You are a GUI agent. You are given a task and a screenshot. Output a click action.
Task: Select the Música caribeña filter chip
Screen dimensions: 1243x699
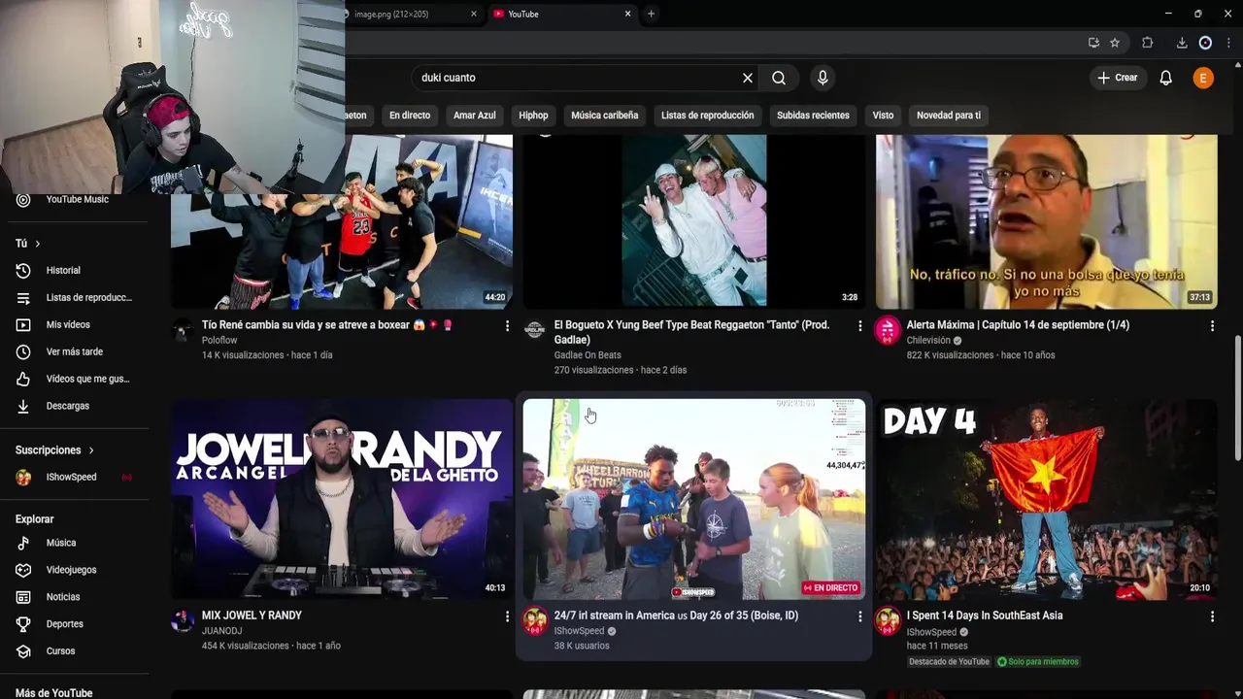click(x=605, y=115)
